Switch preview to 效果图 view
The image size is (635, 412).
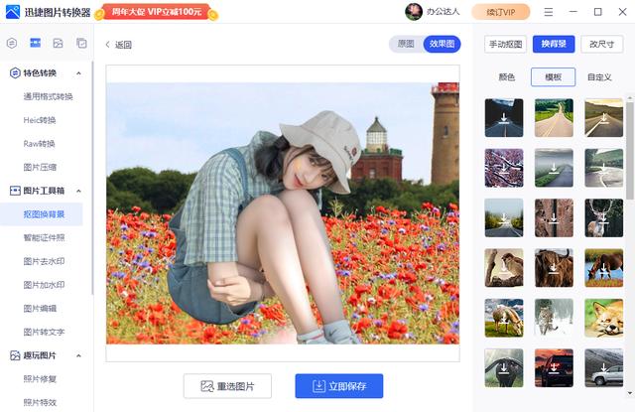tap(442, 44)
